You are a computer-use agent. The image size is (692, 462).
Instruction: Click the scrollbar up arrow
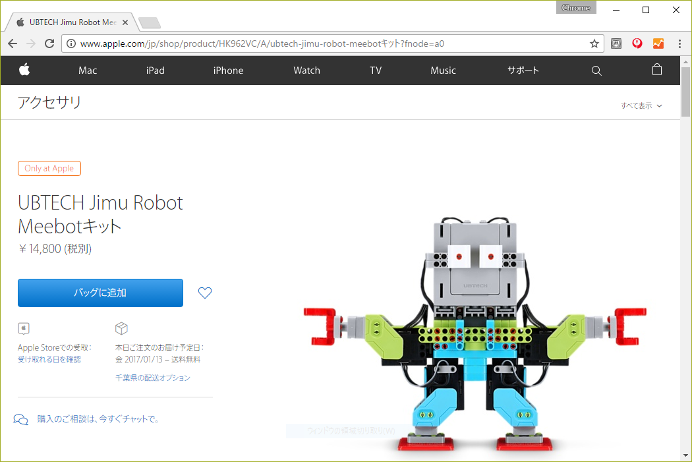click(685, 61)
